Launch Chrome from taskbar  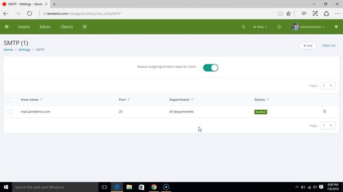(154, 187)
